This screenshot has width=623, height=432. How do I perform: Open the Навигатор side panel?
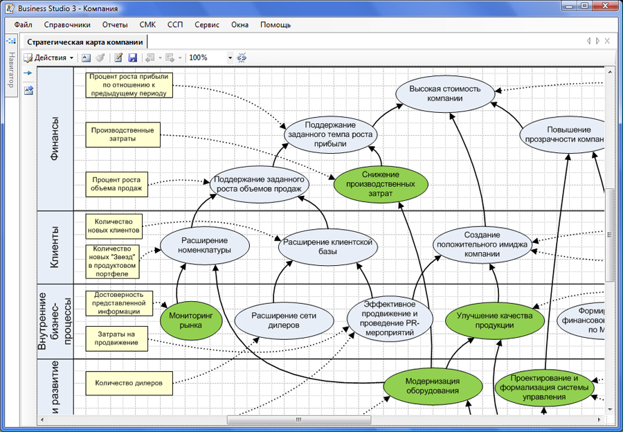click(11, 70)
